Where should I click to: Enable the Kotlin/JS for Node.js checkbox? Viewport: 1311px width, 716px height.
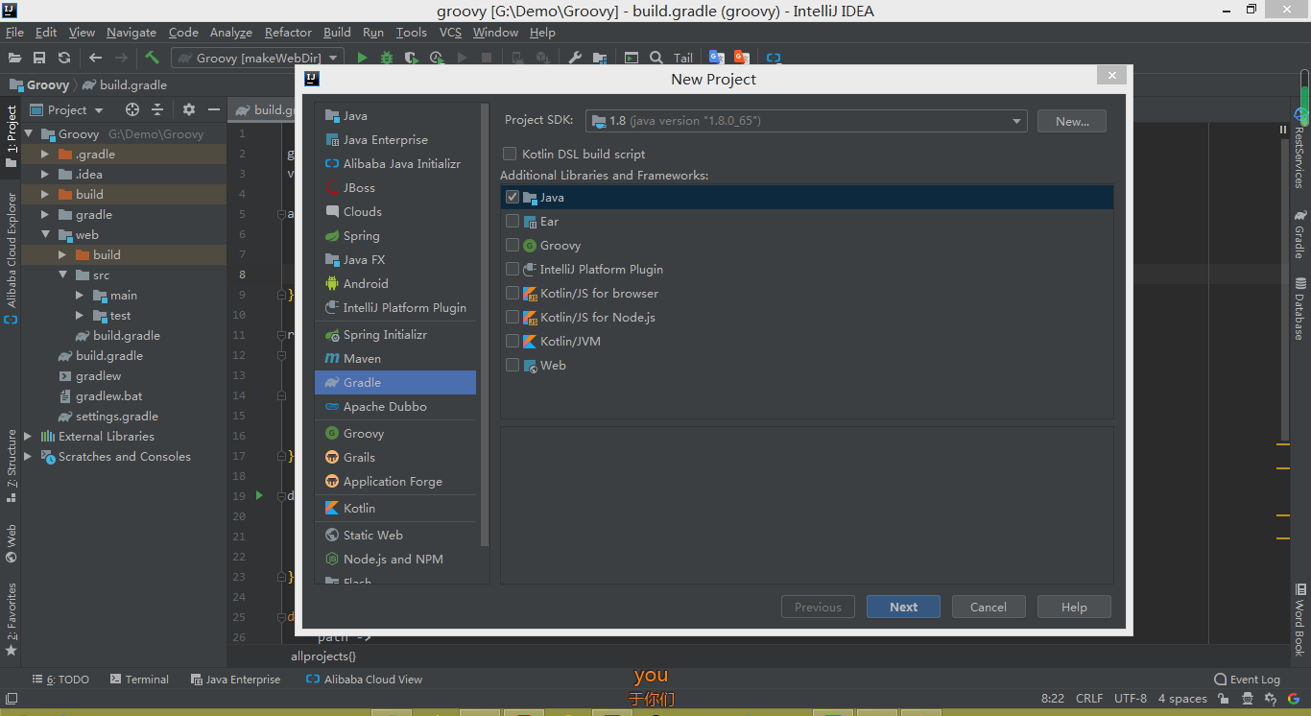pos(512,317)
